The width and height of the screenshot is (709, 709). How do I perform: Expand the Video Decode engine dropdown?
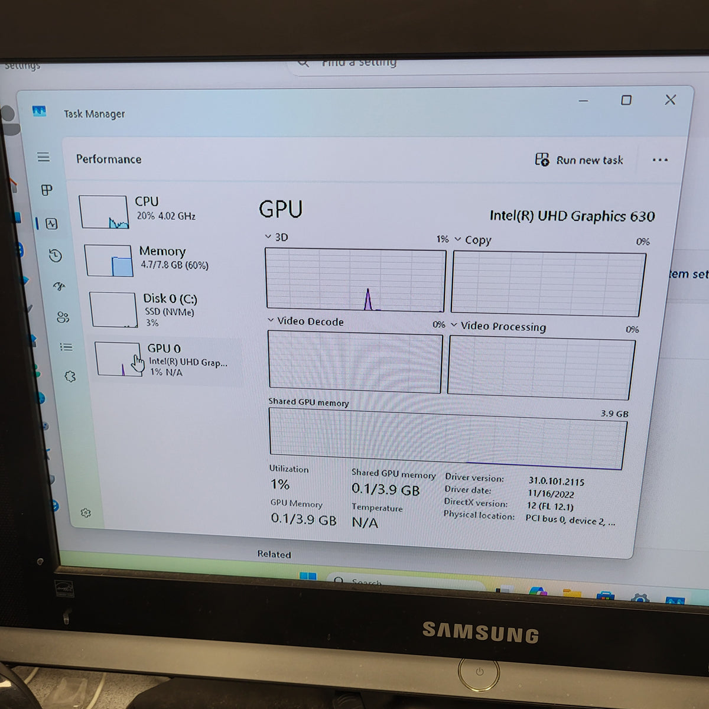271,320
